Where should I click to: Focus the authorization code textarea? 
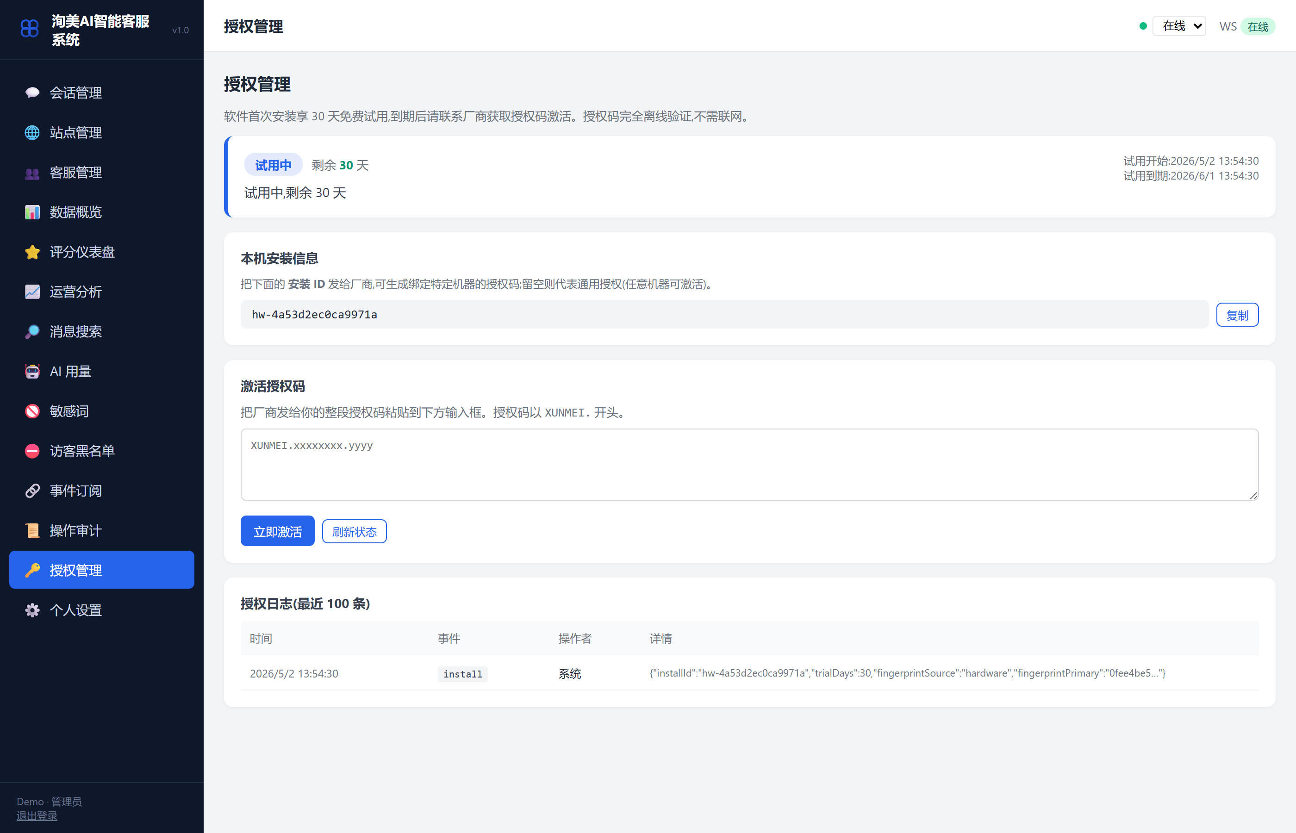click(x=750, y=465)
